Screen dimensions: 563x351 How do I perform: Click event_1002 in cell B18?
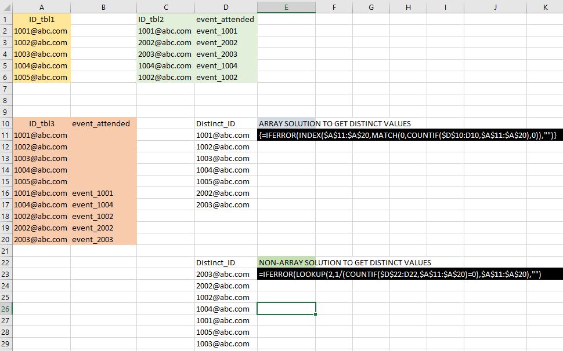click(103, 216)
